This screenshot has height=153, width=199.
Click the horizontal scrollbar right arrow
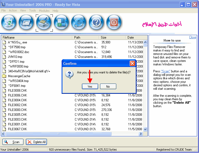[x=141, y=134]
